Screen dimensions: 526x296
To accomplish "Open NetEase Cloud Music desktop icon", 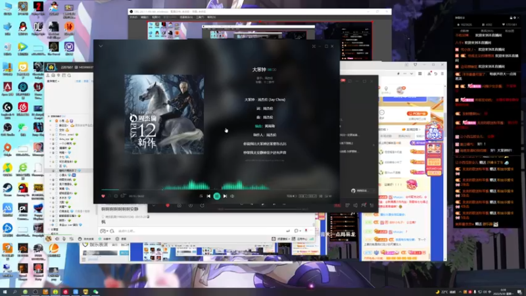I will tap(23, 109).
